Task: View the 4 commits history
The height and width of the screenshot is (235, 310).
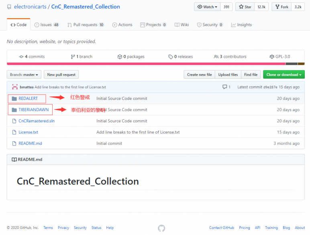Action: point(32,57)
